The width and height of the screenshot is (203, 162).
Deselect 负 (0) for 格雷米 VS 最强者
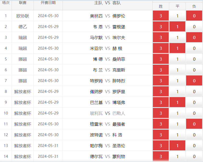point(194,124)
